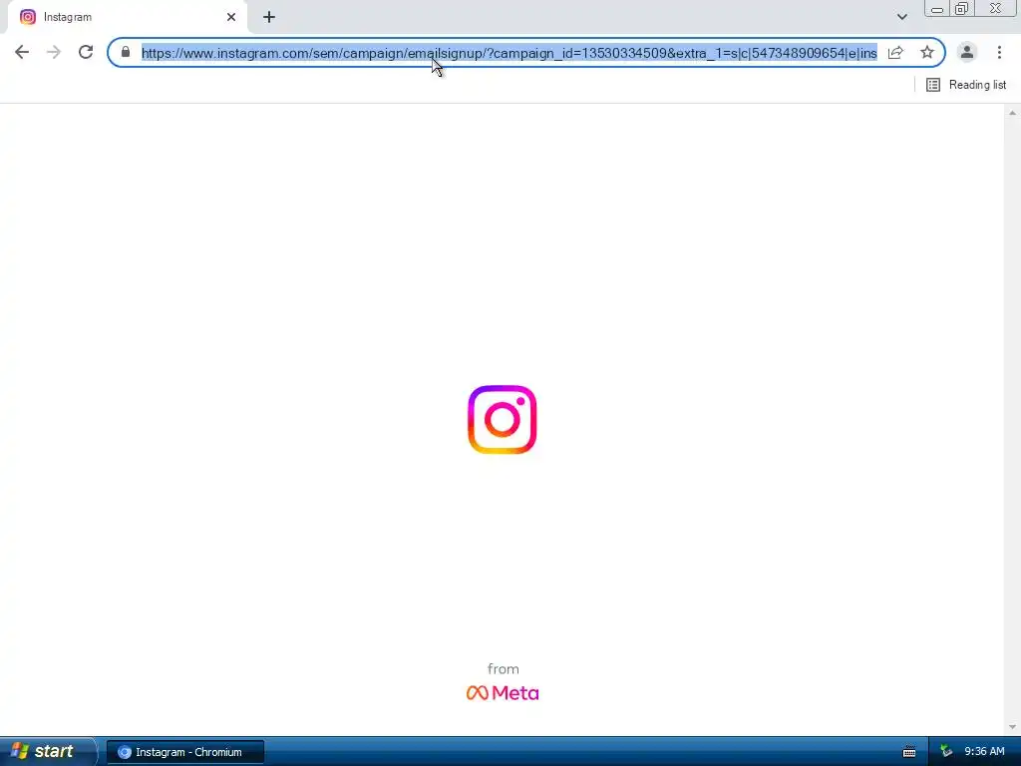Click the scrollbar down arrow
This screenshot has width=1021, height=766.
pyautogui.click(x=1013, y=727)
